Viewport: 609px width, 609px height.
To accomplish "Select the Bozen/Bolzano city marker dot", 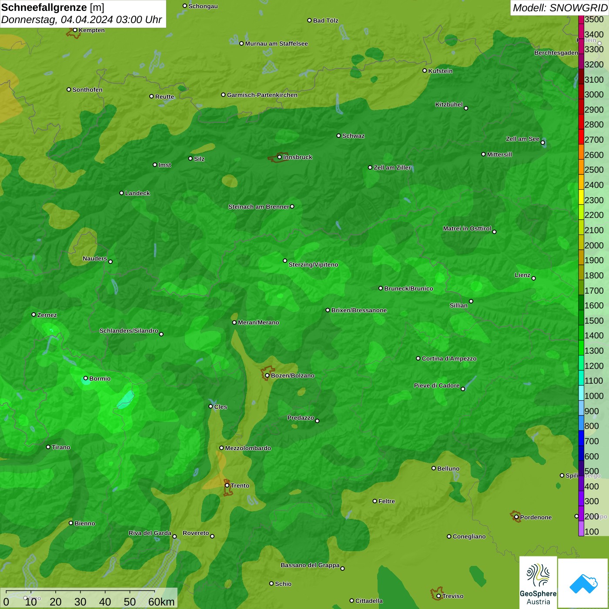I will pyautogui.click(x=267, y=375).
